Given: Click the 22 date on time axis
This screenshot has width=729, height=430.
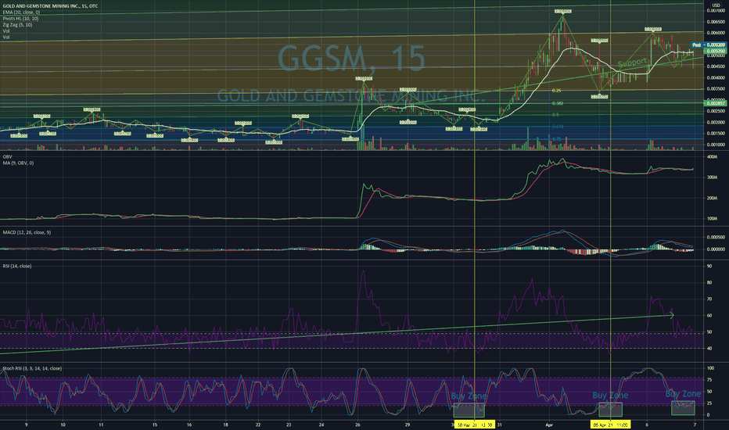Looking at the screenshot, I should [x=258, y=425].
